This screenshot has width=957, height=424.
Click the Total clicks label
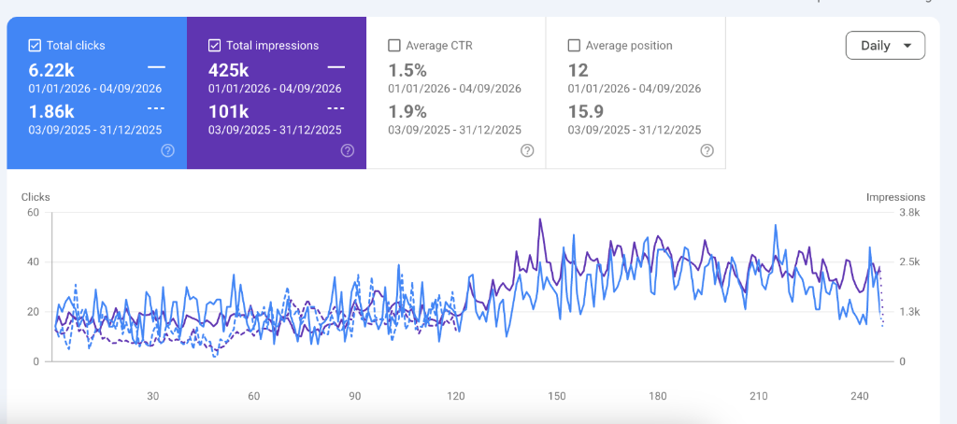coord(76,45)
